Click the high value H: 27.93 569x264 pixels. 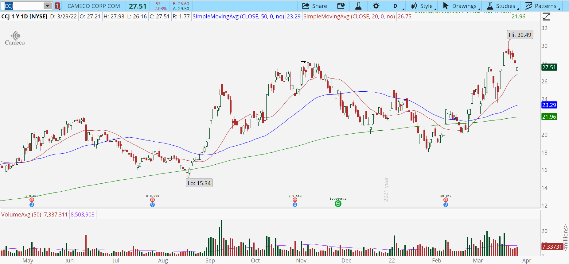pyautogui.click(x=114, y=17)
